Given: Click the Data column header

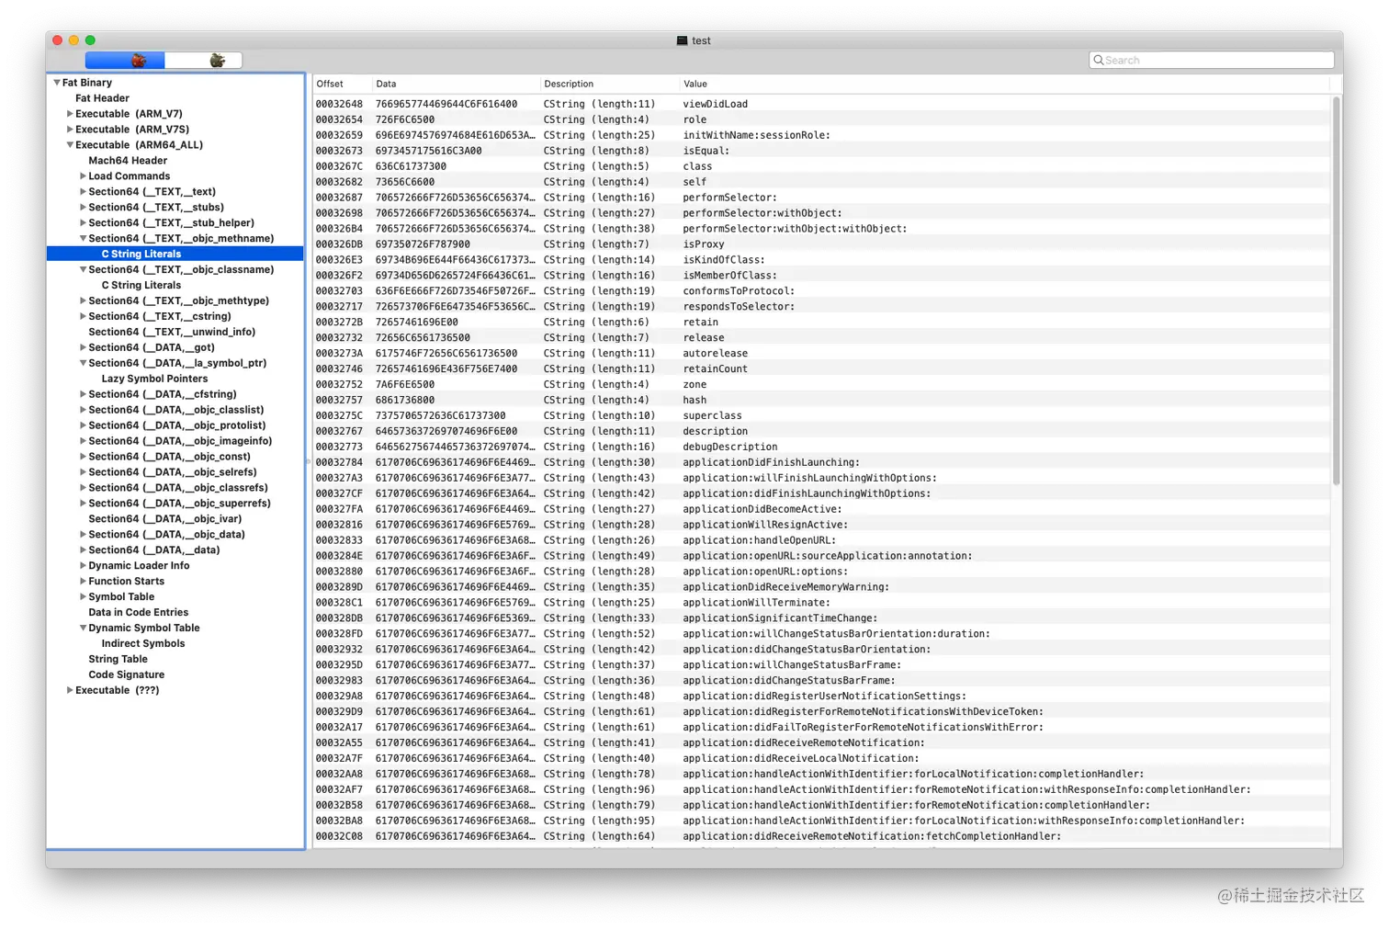Looking at the screenshot, I should [x=456, y=84].
